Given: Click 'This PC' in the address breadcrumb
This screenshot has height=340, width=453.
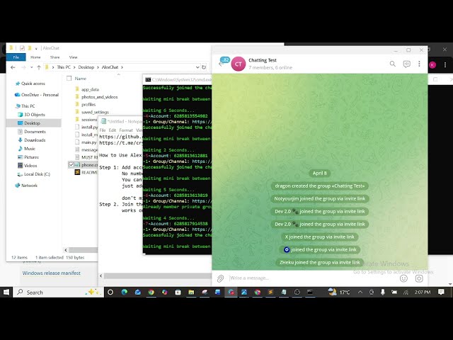Looking at the screenshot, I should (64, 67).
